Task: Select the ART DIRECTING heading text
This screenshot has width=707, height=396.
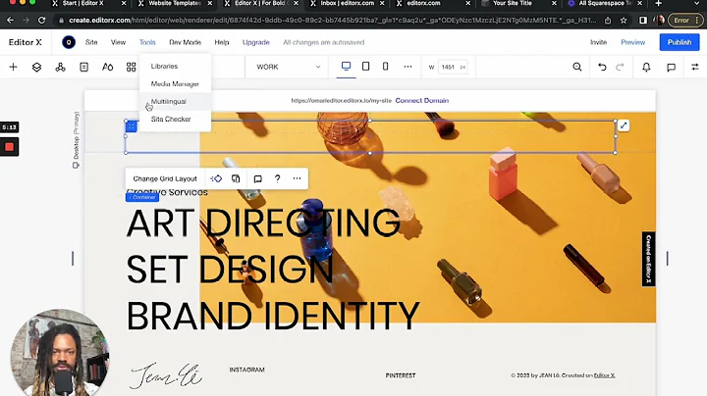Action: (263, 223)
